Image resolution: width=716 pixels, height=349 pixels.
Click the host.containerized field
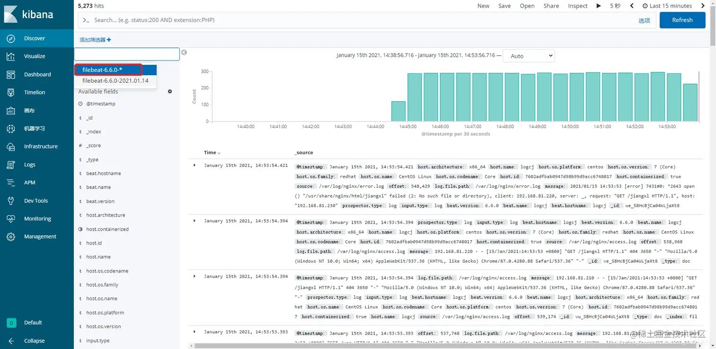[107, 229]
